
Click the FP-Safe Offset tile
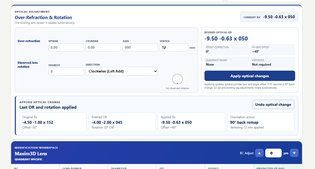click(x=273, y=50)
